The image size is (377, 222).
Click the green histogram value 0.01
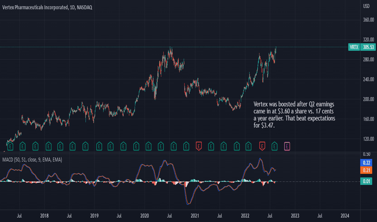(366, 181)
